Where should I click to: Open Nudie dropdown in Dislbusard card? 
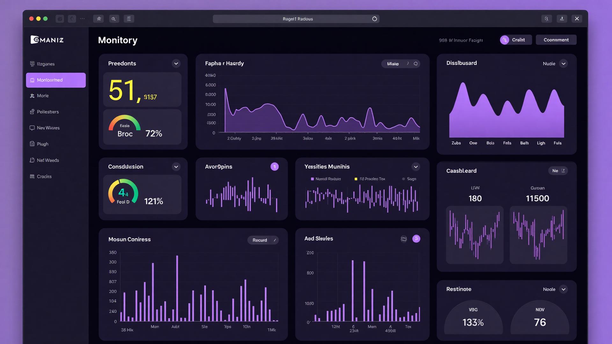coord(564,64)
